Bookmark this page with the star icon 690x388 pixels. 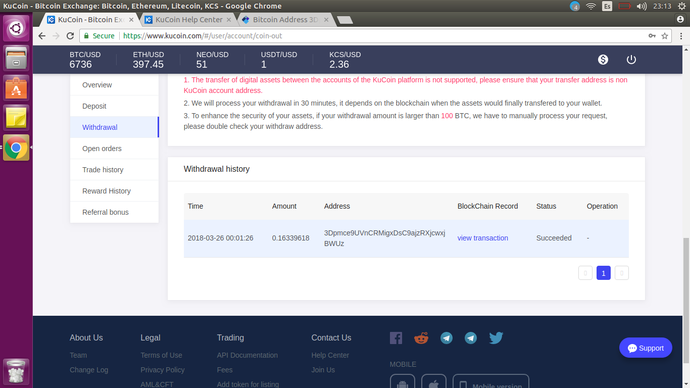665,36
